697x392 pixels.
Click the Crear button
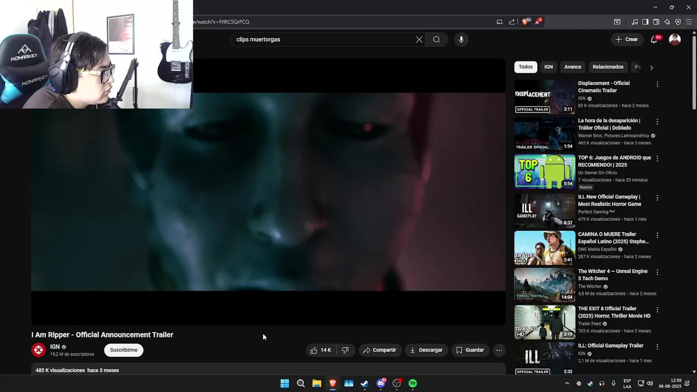626,39
